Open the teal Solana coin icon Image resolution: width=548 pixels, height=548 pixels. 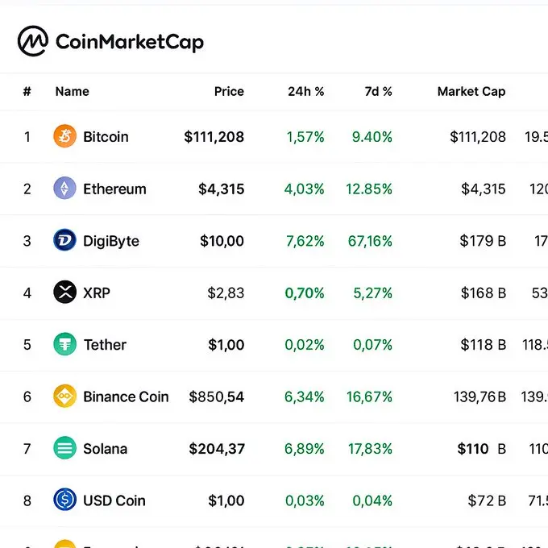(x=64, y=448)
